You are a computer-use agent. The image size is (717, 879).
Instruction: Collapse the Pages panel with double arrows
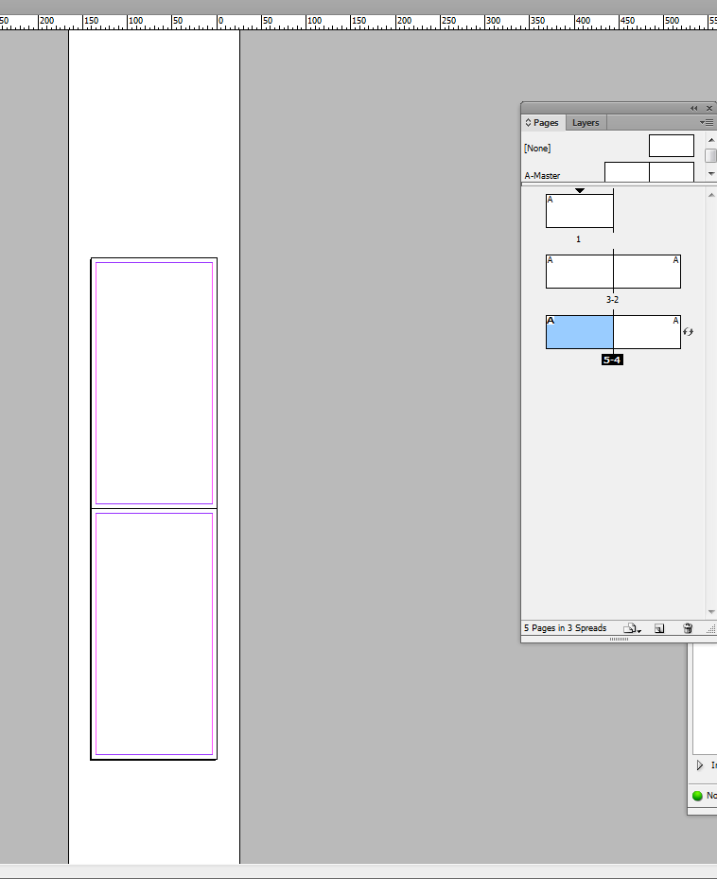[694, 108]
